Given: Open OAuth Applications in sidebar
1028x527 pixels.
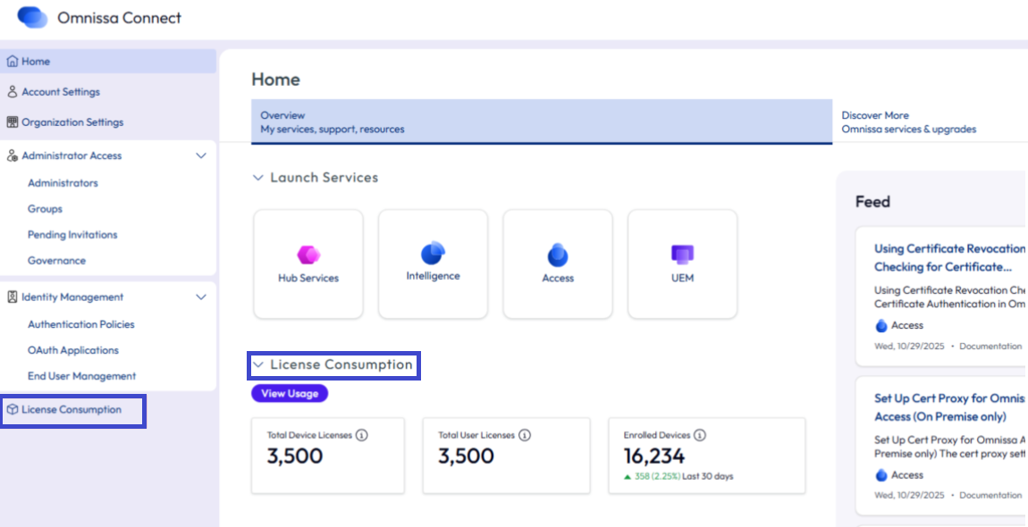Looking at the screenshot, I should (72, 350).
